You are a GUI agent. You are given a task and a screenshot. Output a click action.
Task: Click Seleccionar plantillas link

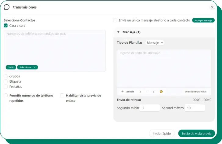pyautogui.click(x=195, y=92)
